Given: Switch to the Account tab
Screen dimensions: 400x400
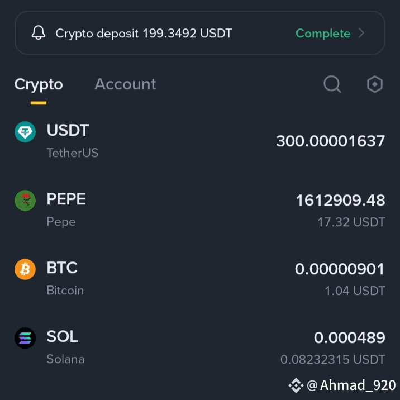Looking at the screenshot, I should pyautogui.click(x=125, y=84).
